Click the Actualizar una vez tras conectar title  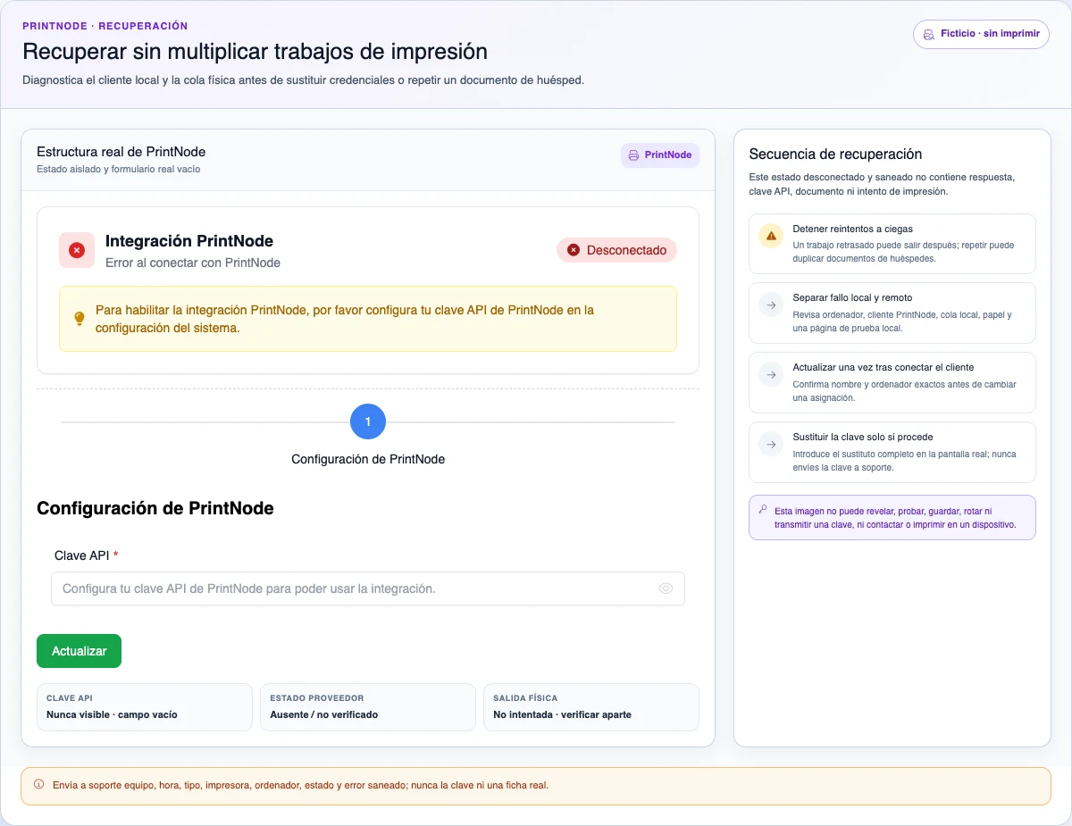pos(884,368)
